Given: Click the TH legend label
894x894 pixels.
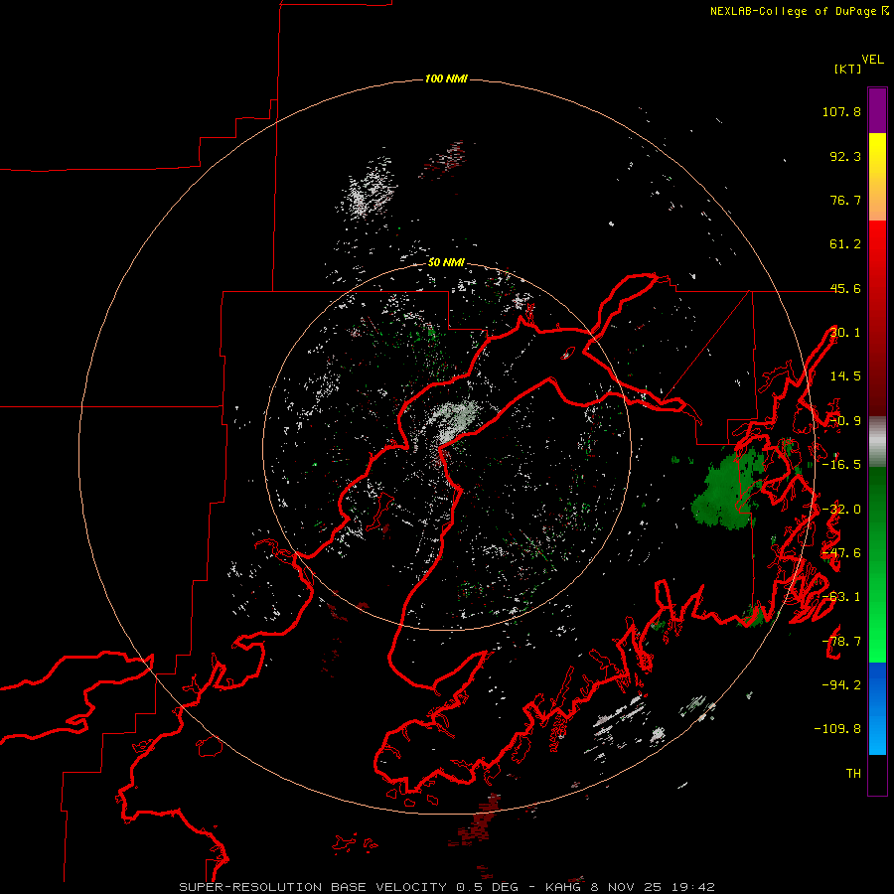Looking at the screenshot, I should (x=853, y=774).
